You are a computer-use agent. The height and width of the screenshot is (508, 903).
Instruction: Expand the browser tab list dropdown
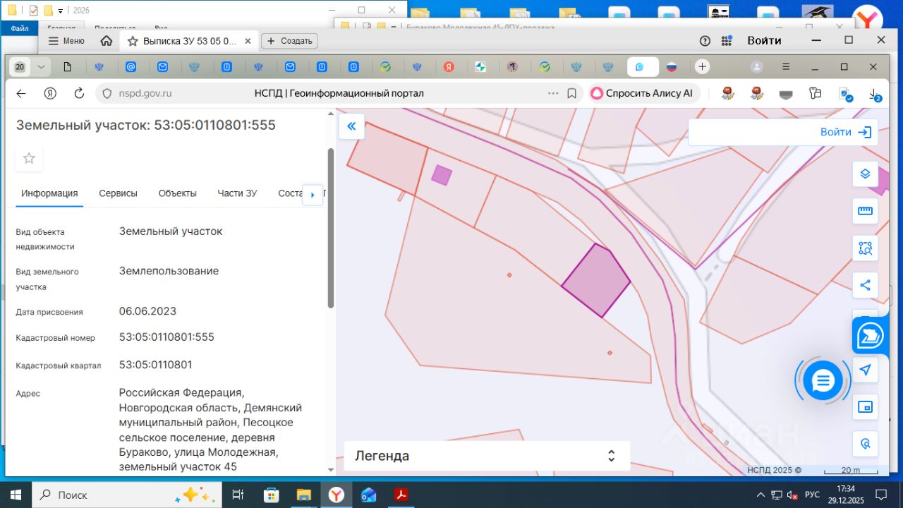(42, 67)
